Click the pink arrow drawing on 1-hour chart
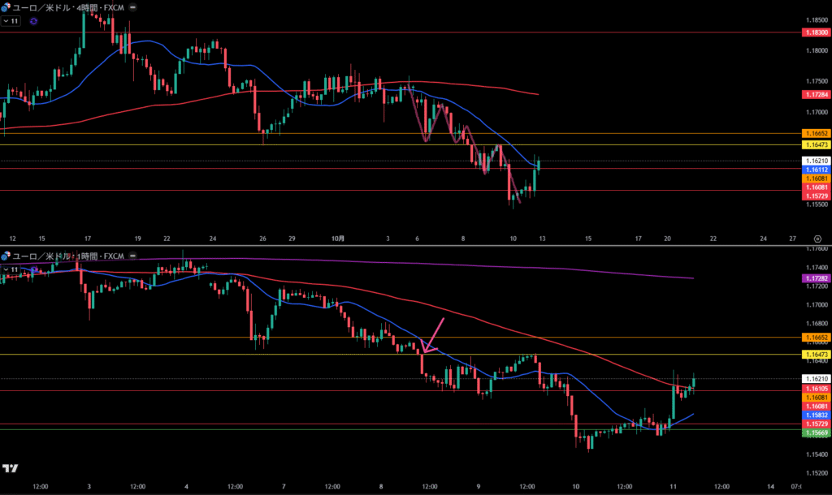Image resolution: width=832 pixels, height=495 pixels. (434, 334)
